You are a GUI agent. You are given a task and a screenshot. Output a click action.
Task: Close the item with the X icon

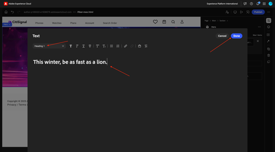(258, 41)
